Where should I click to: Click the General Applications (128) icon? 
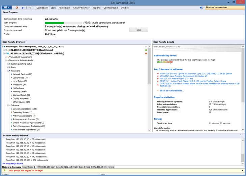(x=11, y=109)
